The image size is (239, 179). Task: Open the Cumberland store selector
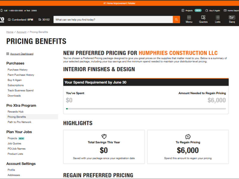coord(20,19)
